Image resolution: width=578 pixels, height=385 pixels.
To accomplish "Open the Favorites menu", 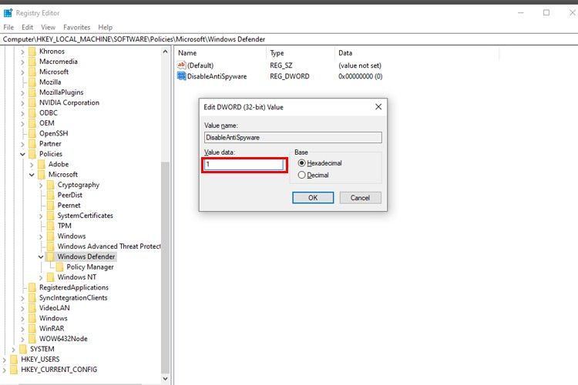I will 76,27.
